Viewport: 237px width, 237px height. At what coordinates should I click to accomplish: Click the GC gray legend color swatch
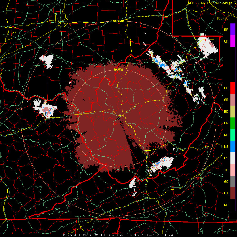point(233,181)
